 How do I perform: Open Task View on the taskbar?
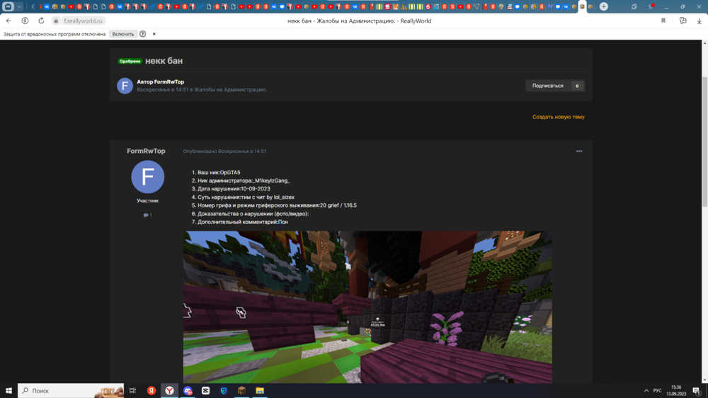click(133, 391)
